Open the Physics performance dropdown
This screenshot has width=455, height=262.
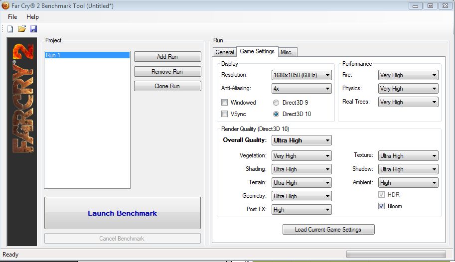[408, 89]
